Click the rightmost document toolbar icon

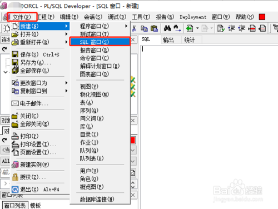[262, 28]
